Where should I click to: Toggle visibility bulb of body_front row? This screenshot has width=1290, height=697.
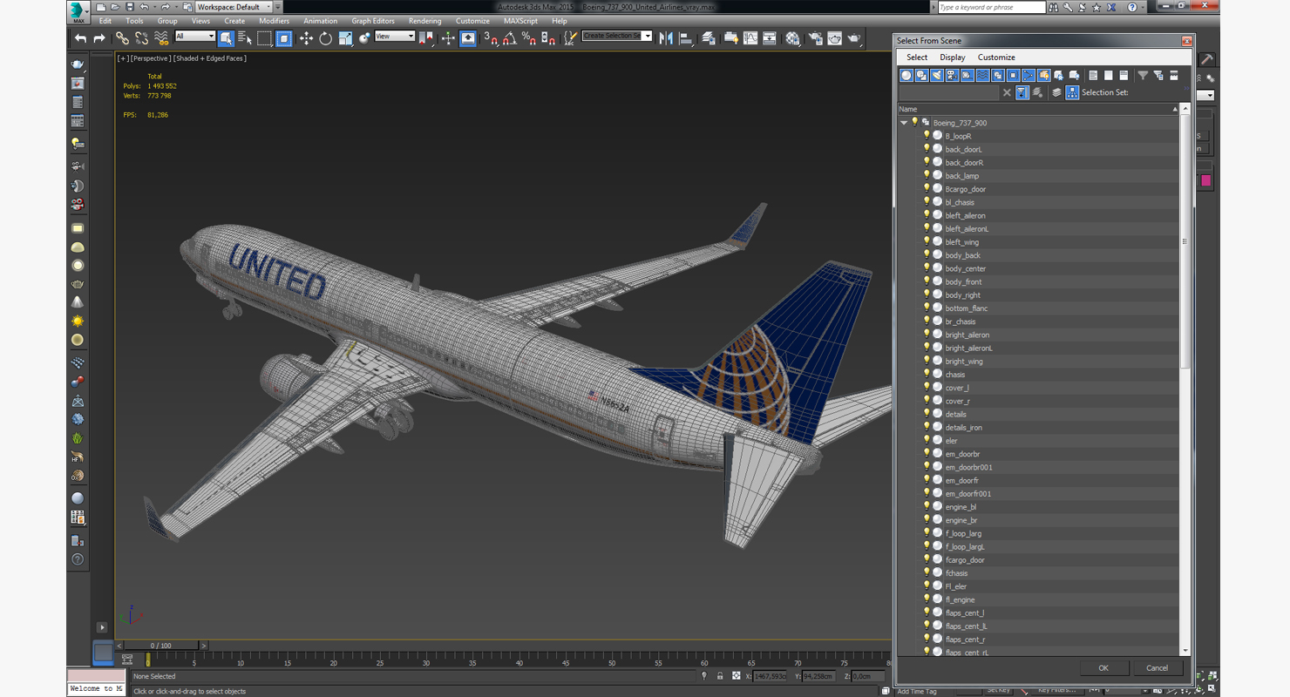tap(927, 281)
